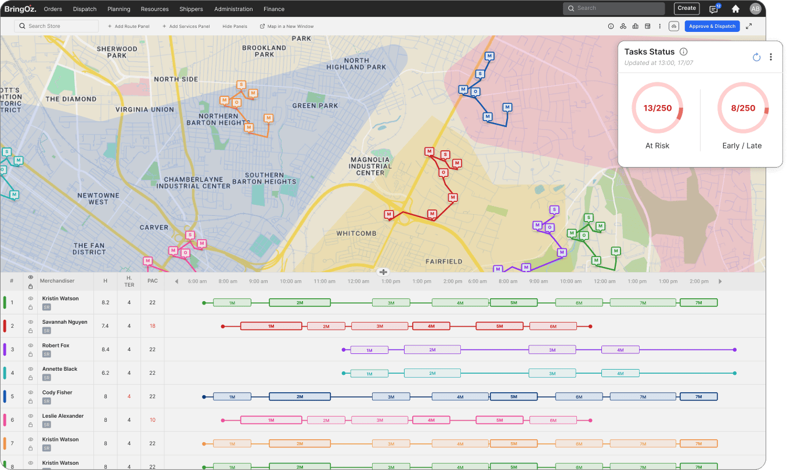The width and height of the screenshot is (790, 470).
Task: Click the SR badge under Robert Fox
Action: (x=46, y=354)
